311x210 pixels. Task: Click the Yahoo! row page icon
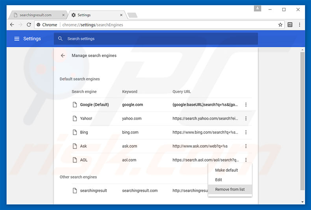pyautogui.click(x=75, y=118)
